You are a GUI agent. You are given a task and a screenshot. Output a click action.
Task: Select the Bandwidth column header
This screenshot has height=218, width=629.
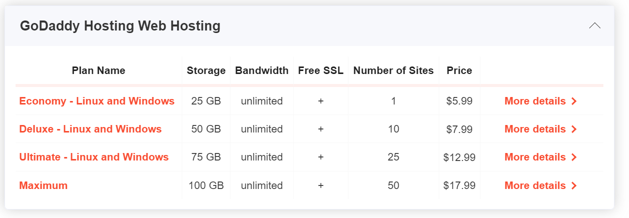(x=262, y=70)
